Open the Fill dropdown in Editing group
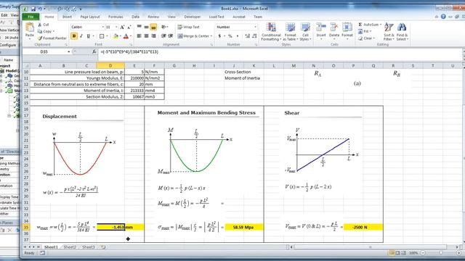 365,31
